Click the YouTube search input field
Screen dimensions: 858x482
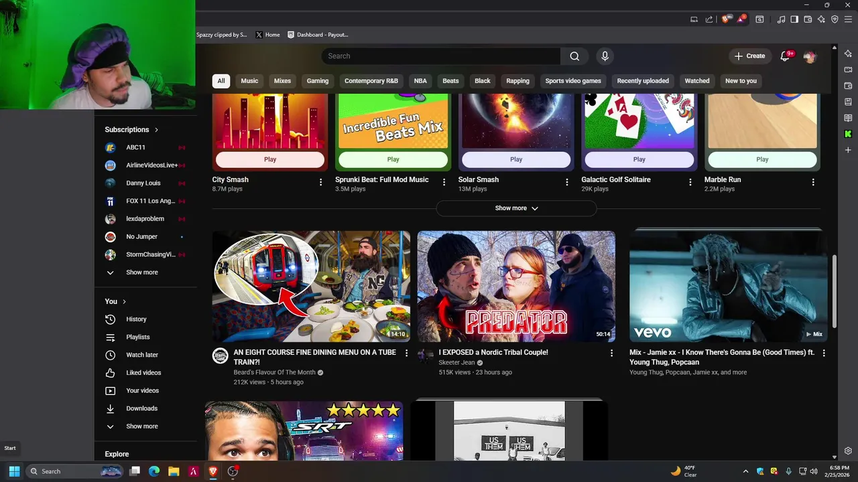[441, 56]
